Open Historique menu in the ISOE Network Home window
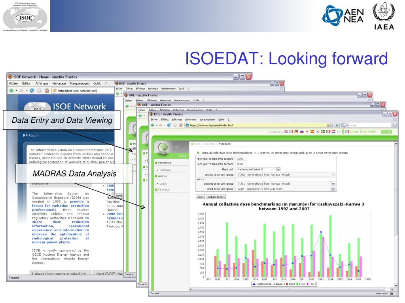Image resolution: width=405 pixels, height=303 pixels. (59, 84)
